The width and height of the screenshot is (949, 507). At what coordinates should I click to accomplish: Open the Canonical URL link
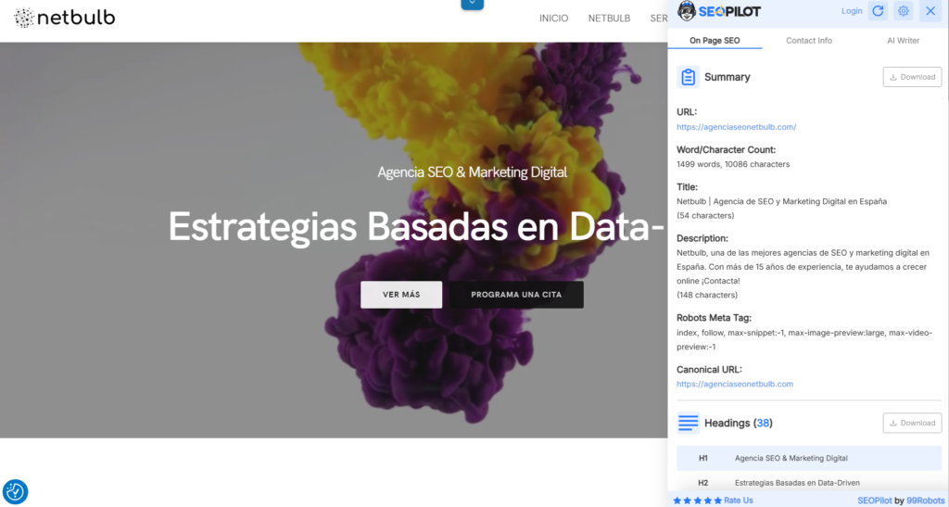(x=735, y=384)
